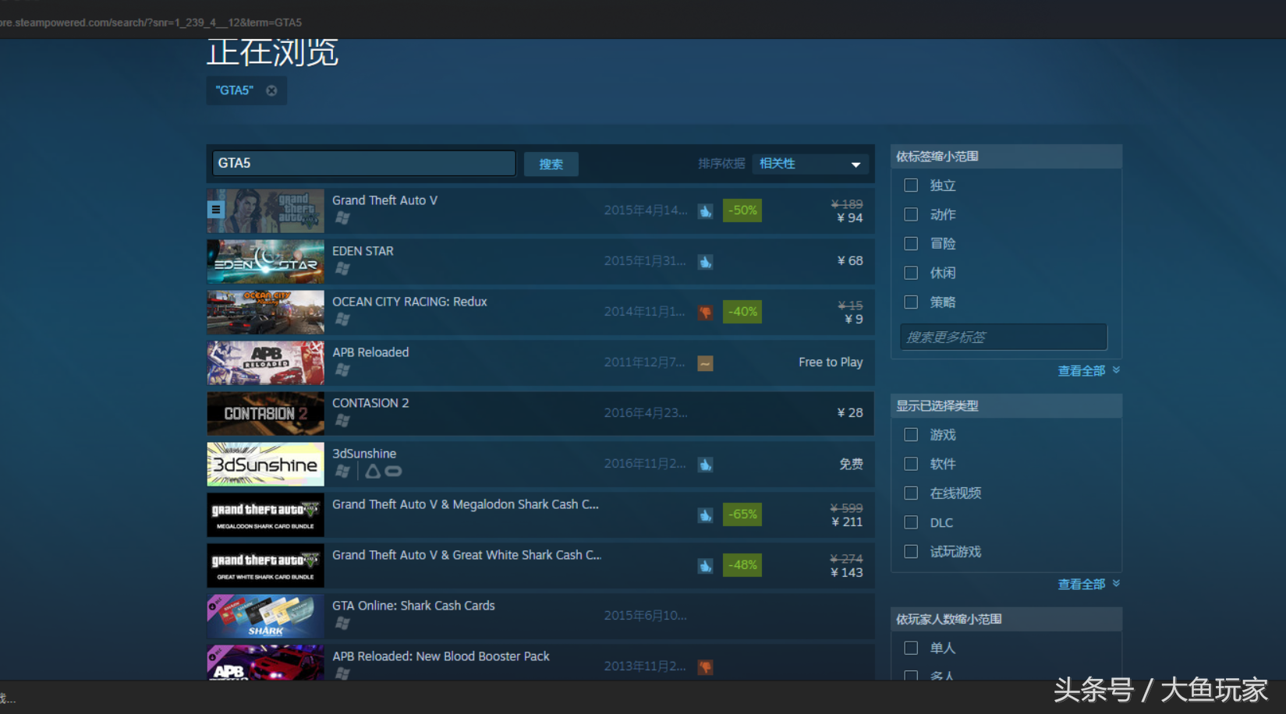Check the 休闲 tag filter
Viewport: 1286px width, 714px height.
911,273
